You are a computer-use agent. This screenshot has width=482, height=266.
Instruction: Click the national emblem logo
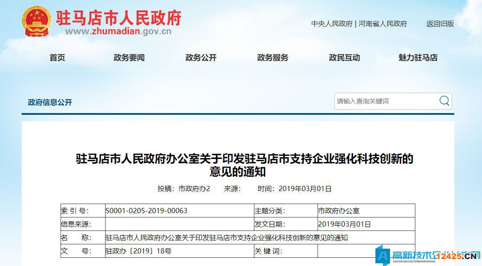point(36,21)
